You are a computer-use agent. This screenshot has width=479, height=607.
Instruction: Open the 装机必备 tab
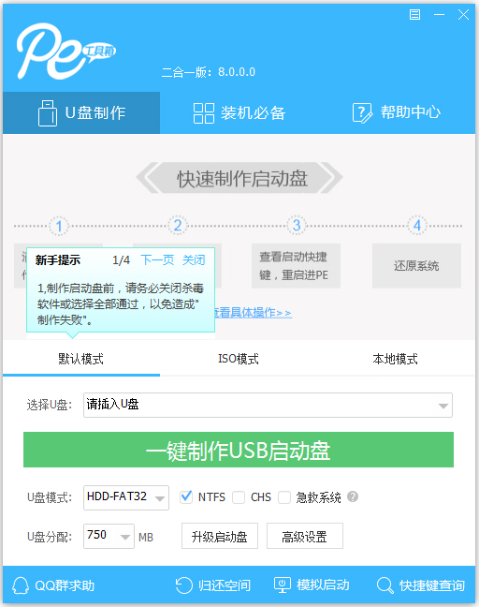(x=239, y=113)
